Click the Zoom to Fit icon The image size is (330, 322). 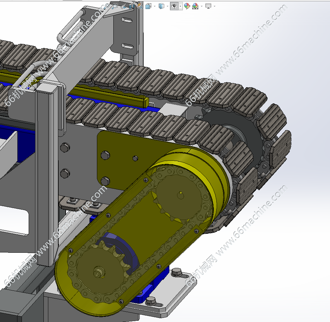pyautogui.click(x=108, y=6)
